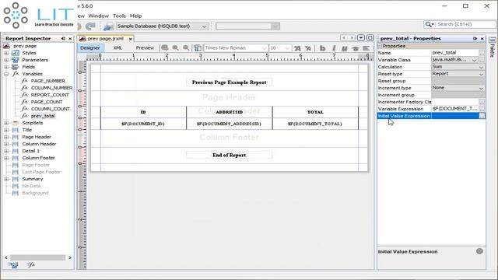Screen dimensions: 498x280
Task: Click the search magnifier icon
Action: pyautogui.click(x=429, y=24)
